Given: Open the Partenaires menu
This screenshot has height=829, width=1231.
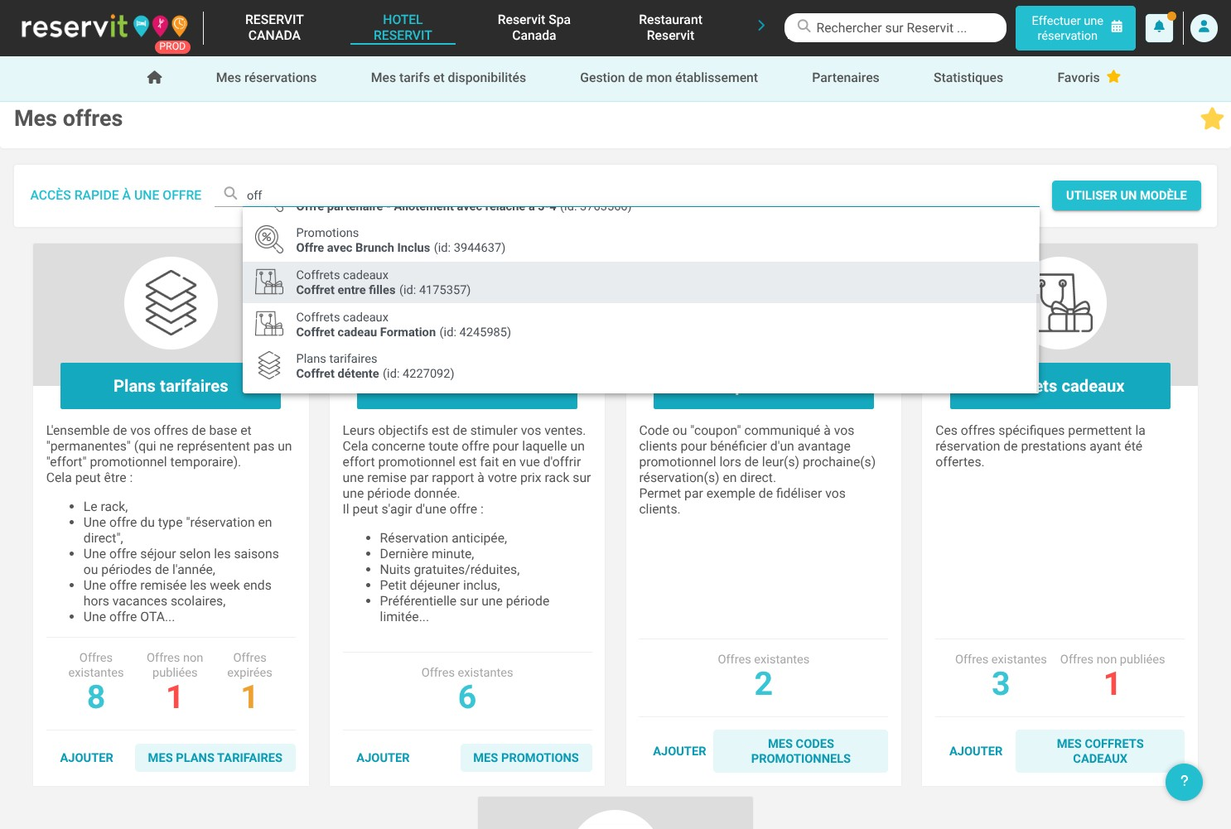Looking at the screenshot, I should [845, 78].
